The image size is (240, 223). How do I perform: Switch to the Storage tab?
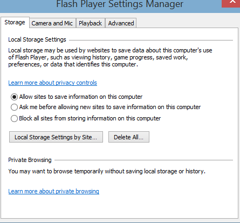15,22
